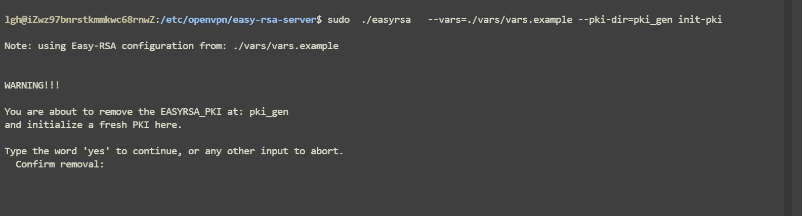Click the /etc/openvpn/easy-rsa-server path in prompt

(x=238, y=20)
